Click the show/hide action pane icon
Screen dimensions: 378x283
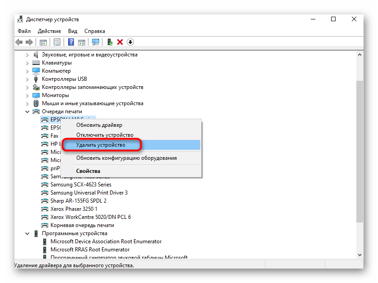pyautogui.click(x=82, y=42)
